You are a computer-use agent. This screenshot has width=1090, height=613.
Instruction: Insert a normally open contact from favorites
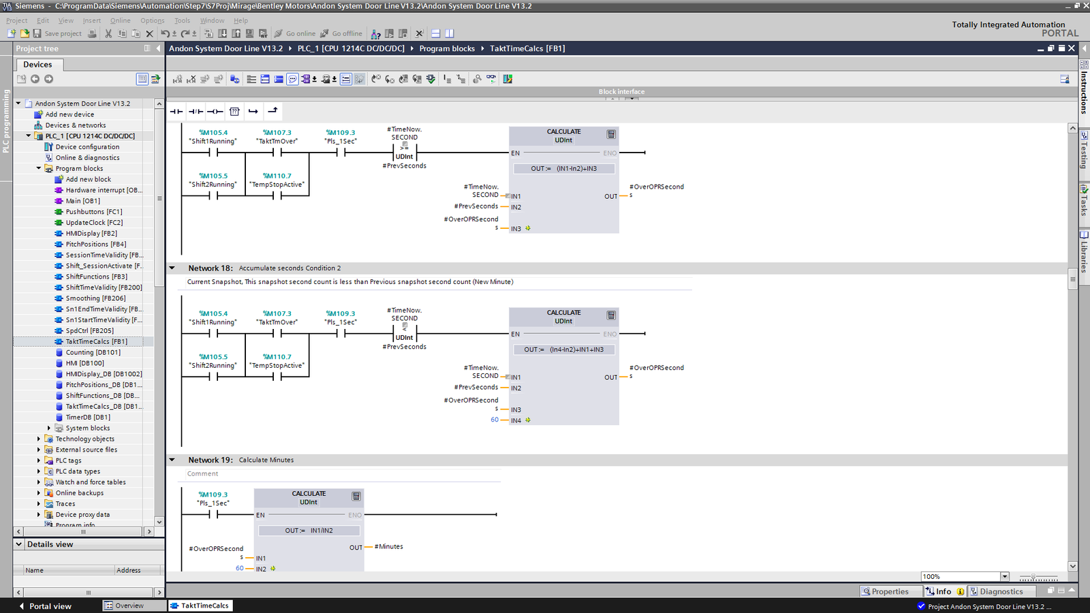pyautogui.click(x=176, y=111)
